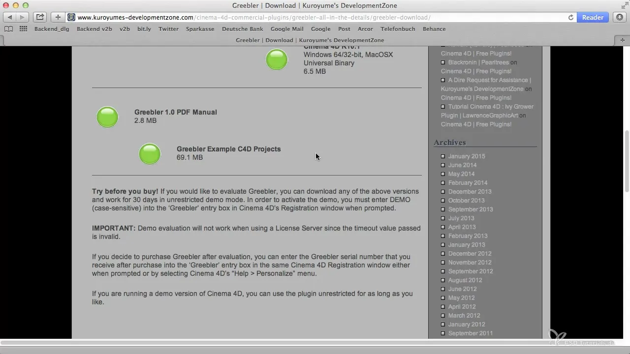The height and width of the screenshot is (354, 630).
Task: Open the July 2013 archive
Action: click(x=461, y=218)
